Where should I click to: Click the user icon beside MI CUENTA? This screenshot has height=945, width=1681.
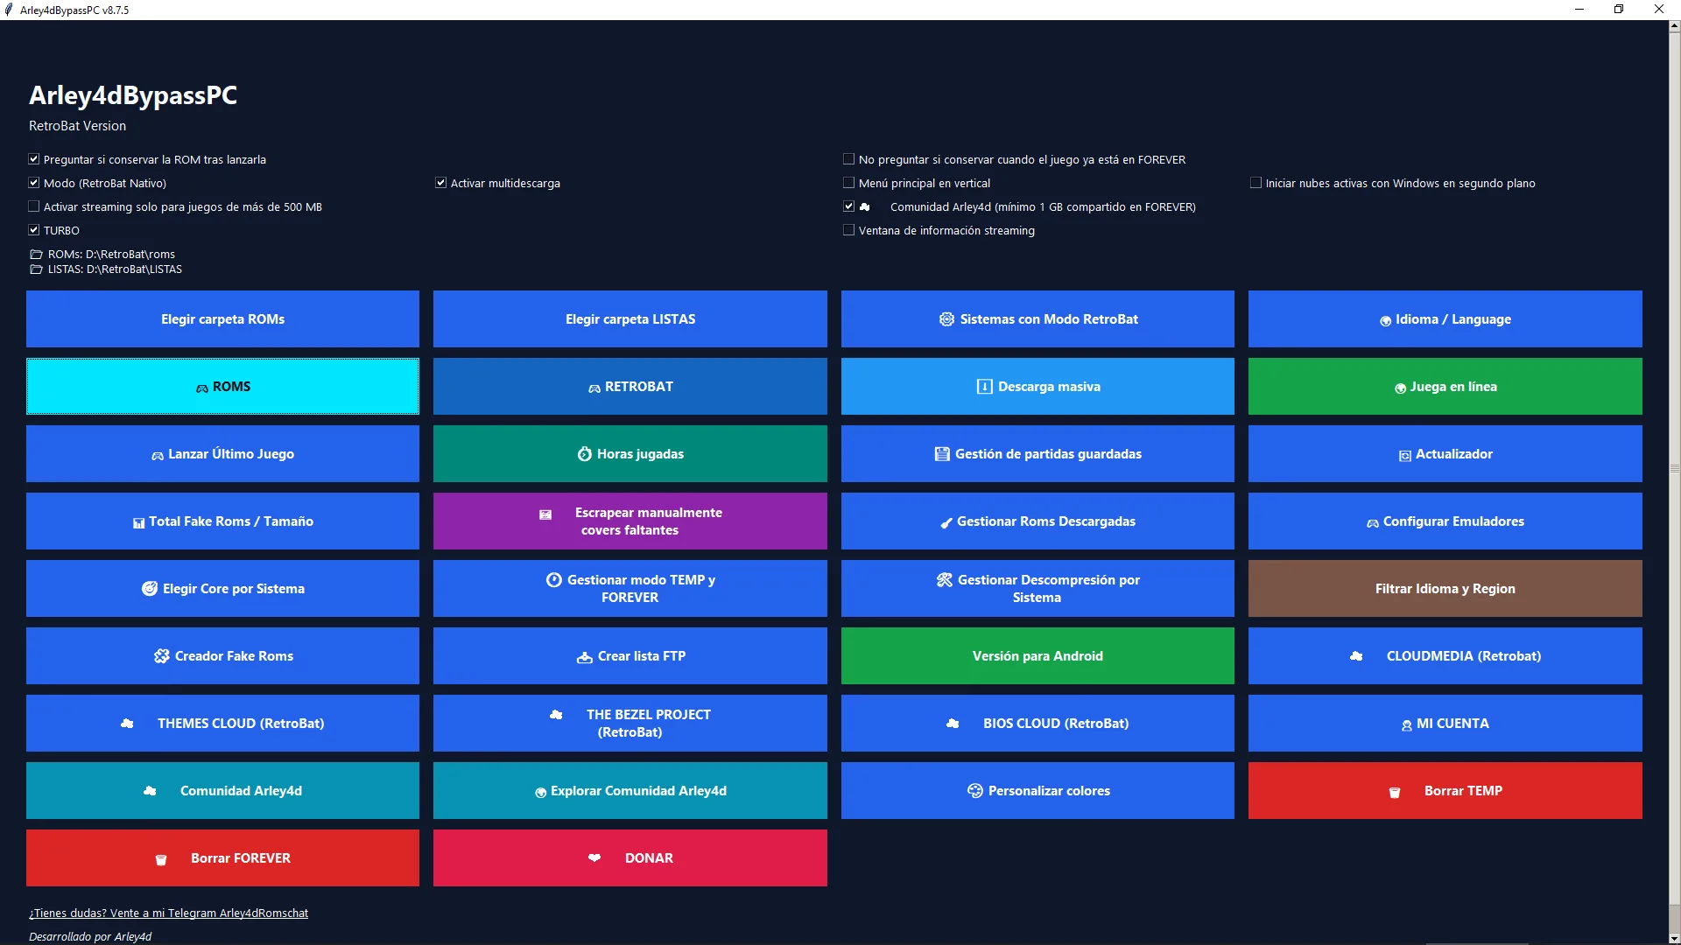(x=1407, y=724)
